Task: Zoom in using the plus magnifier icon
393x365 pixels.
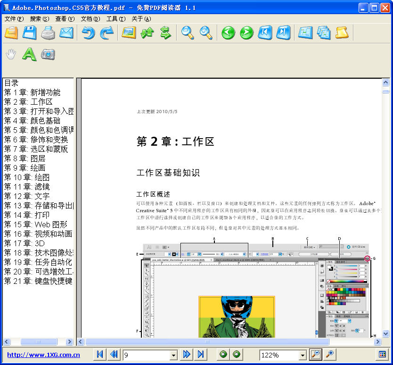Action: (206, 33)
